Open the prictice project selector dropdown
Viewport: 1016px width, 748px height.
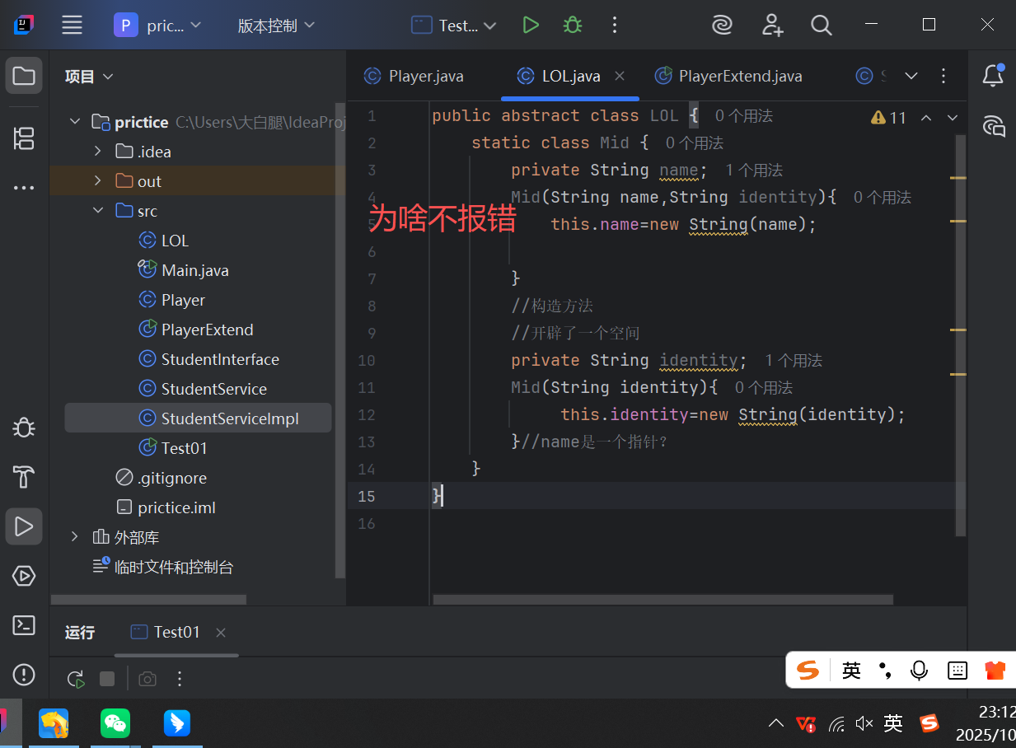click(158, 26)
